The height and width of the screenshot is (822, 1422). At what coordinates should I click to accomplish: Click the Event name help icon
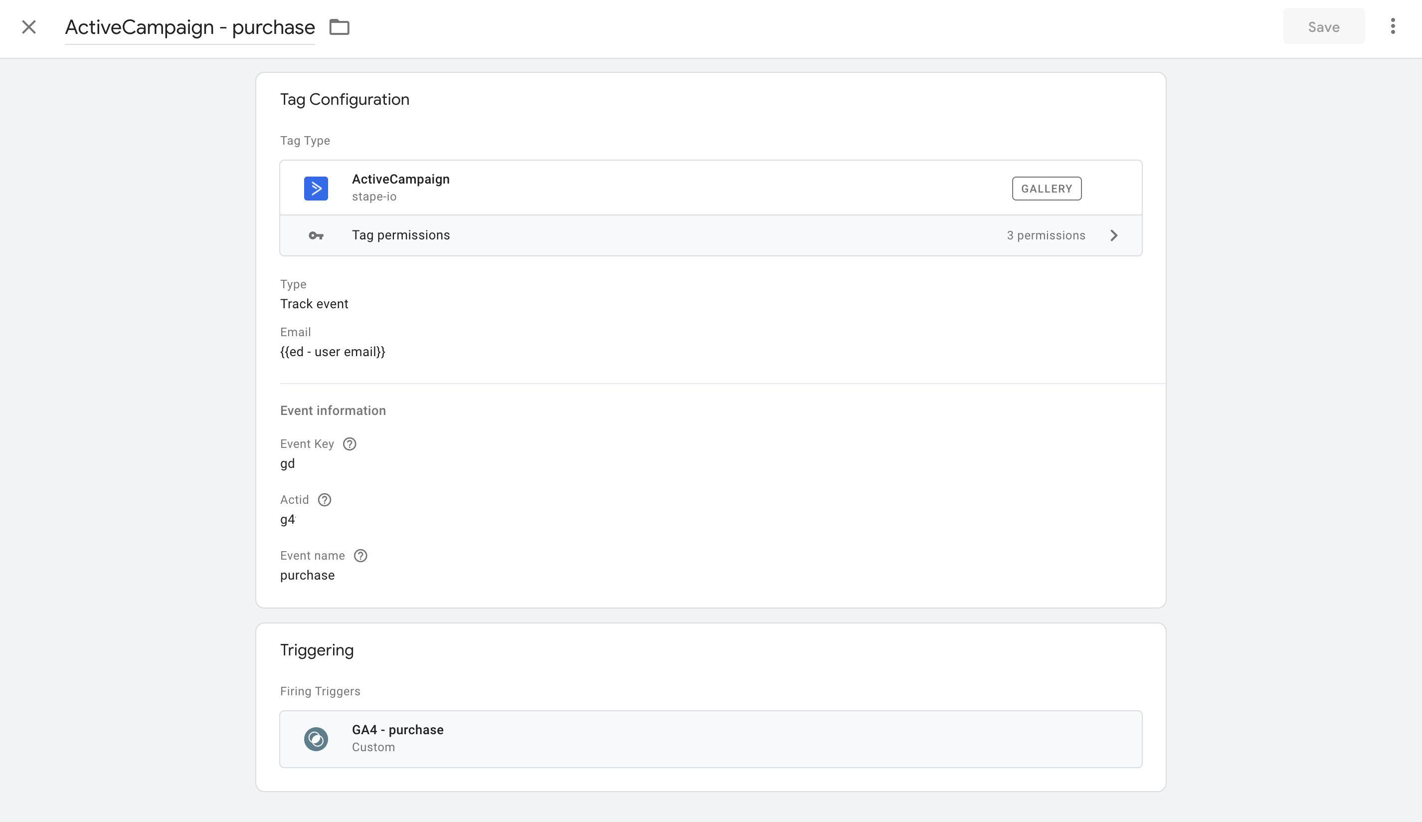pyautogui.click(x=360, y=556)
